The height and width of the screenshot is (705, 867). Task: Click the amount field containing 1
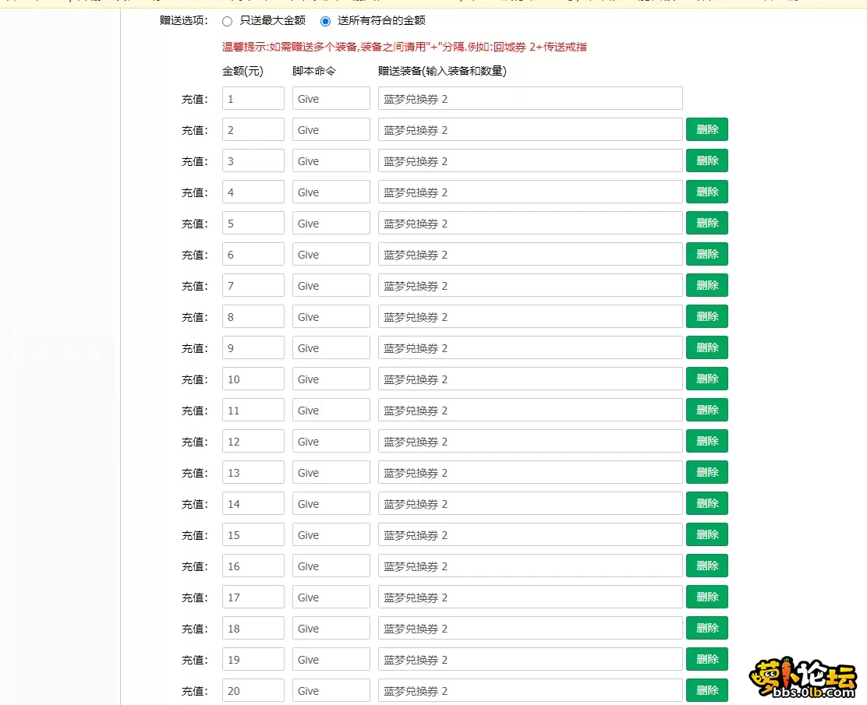click(x=253, y=98)
